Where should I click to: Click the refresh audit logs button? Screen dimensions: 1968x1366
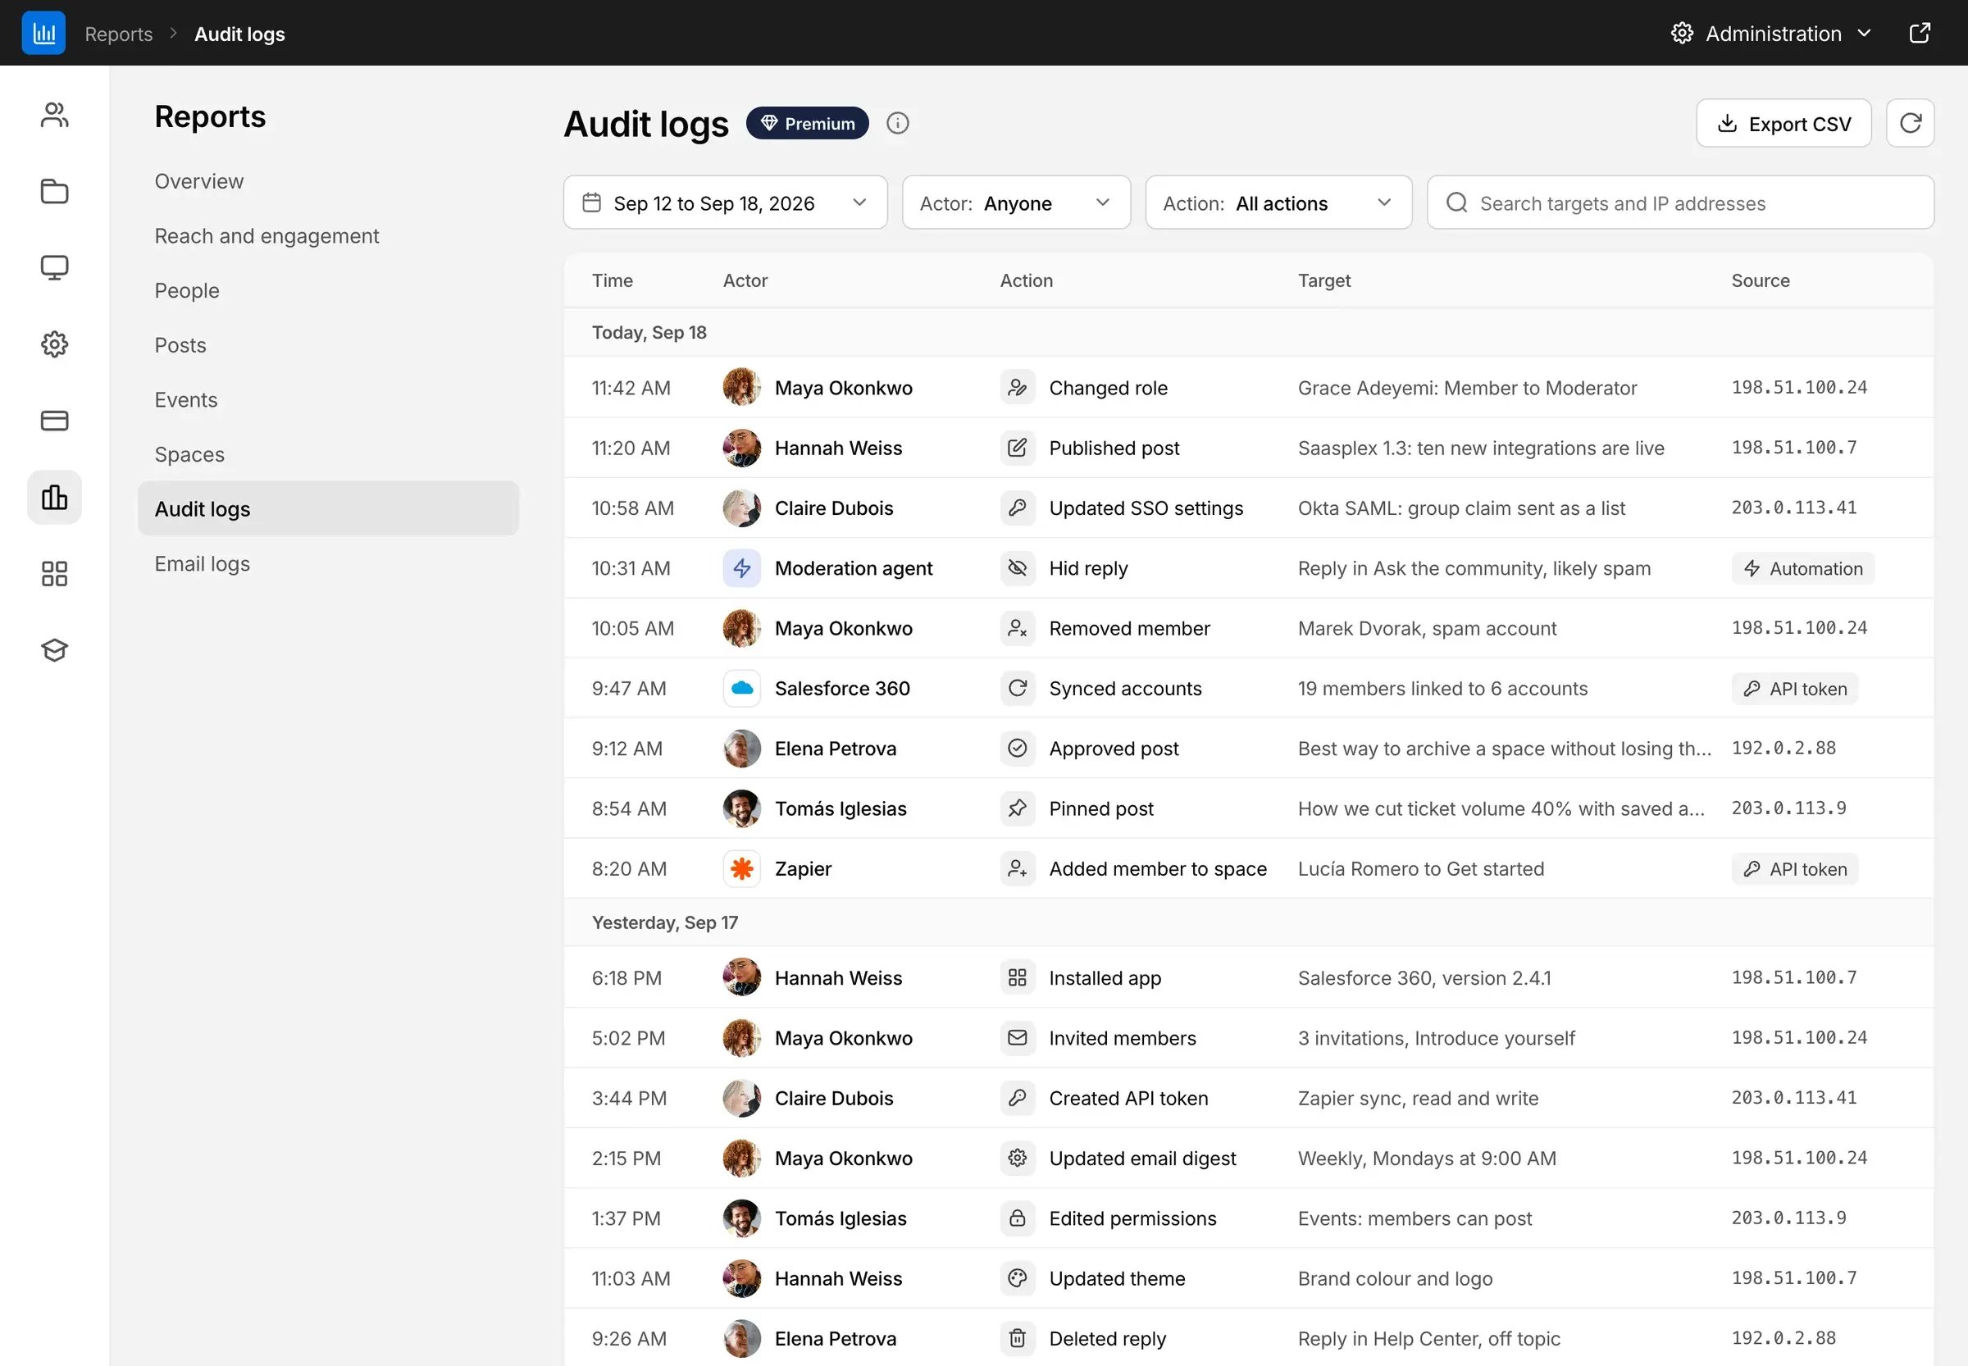tap(1910, 123)
